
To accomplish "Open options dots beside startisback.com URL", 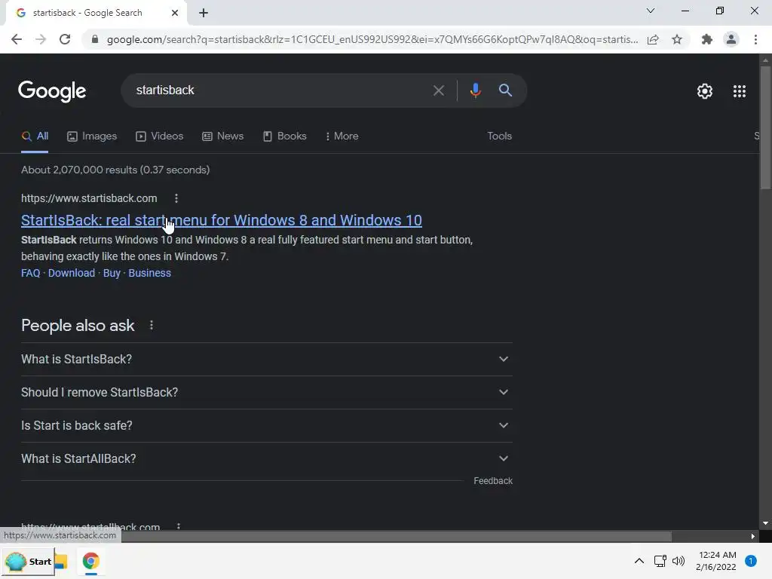I will tap(176, 198).
